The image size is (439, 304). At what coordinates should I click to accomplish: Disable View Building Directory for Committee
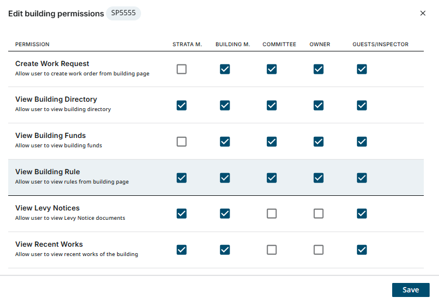(x=272, y=105)
